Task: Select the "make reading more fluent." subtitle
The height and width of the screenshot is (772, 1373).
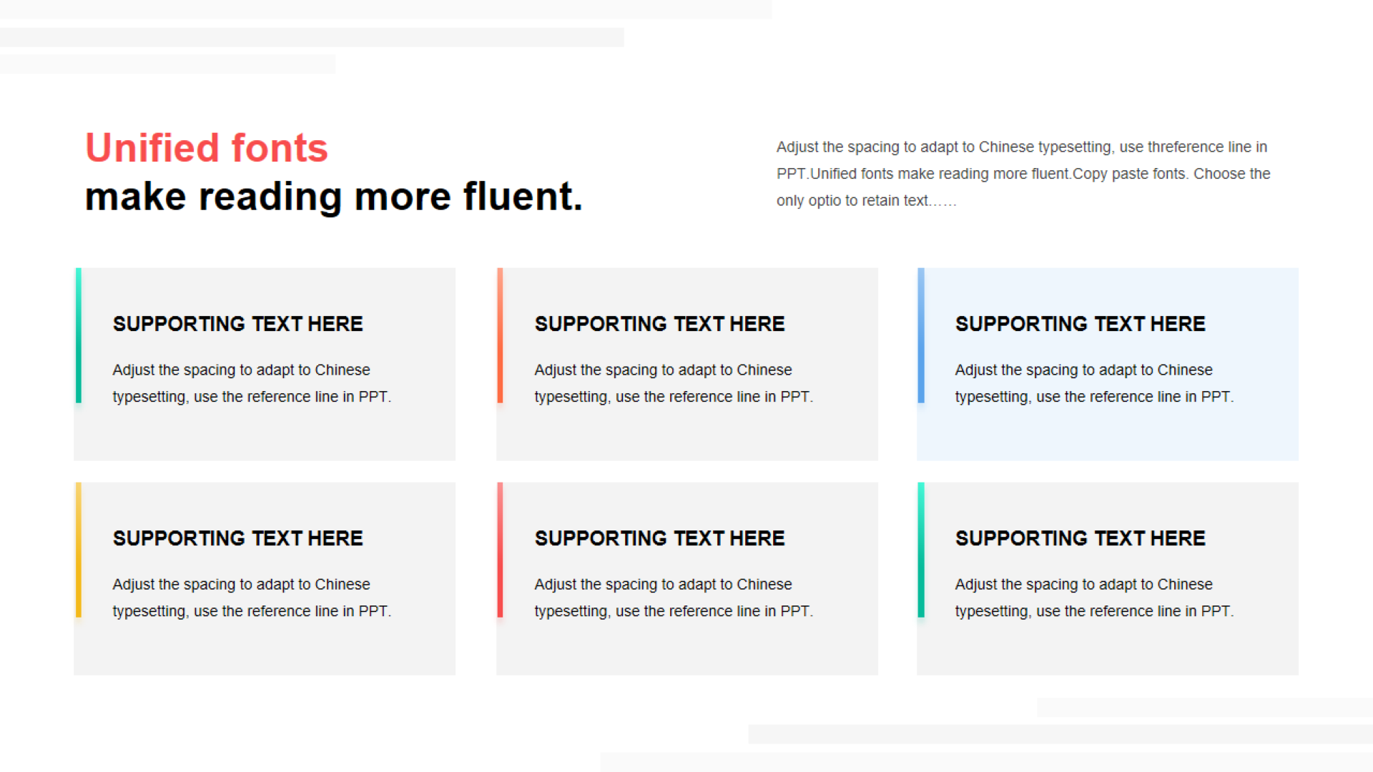Action: click(334, 197)
